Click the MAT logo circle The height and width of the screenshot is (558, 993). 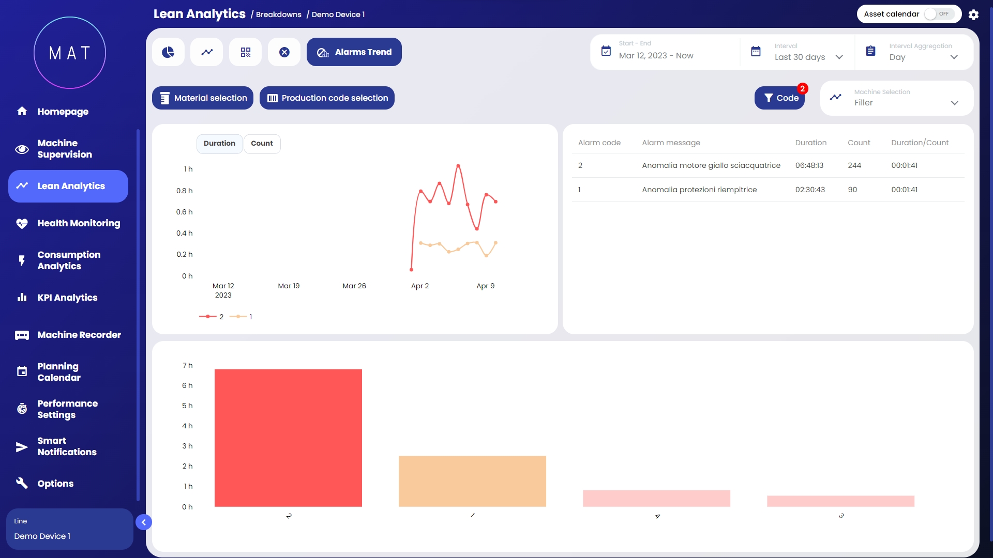(x=70, y=53)
